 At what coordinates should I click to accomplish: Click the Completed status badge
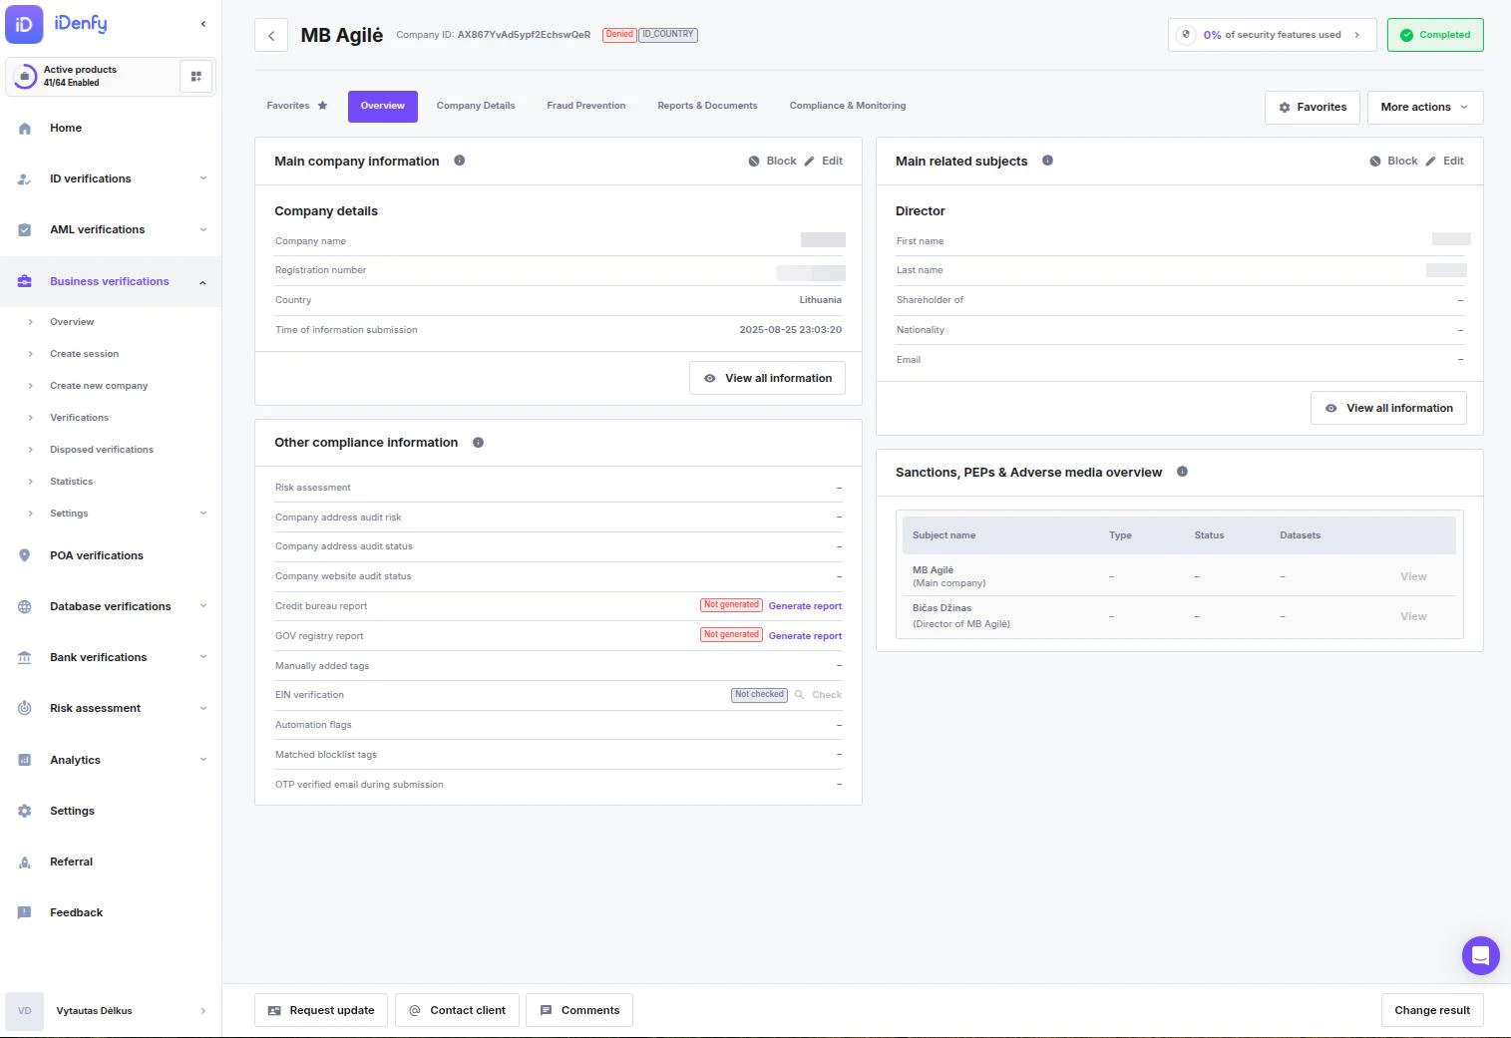pyautogui.click(x=1435, y=35)
